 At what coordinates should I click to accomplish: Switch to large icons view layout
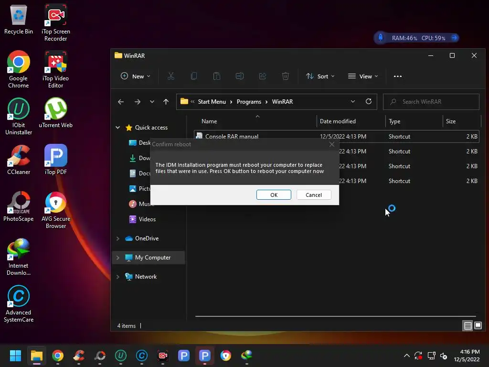click(x=478, y=326)
